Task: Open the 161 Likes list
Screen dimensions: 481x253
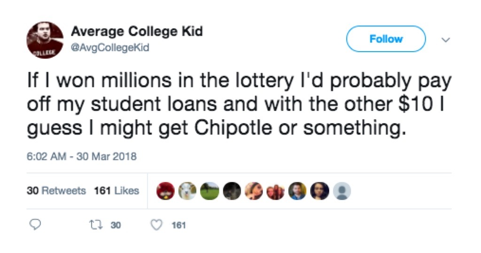Action: (116, 191)
